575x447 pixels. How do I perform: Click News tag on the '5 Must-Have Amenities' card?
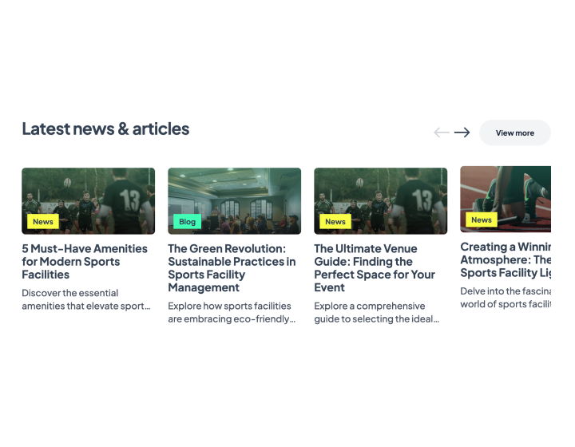43,222
